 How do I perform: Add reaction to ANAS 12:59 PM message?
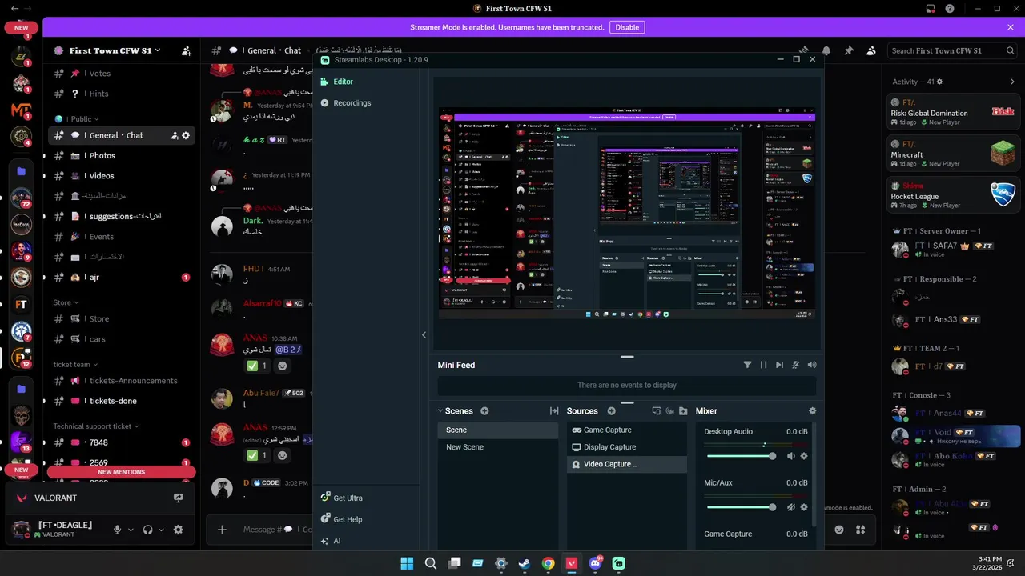(x=282, y=455)
